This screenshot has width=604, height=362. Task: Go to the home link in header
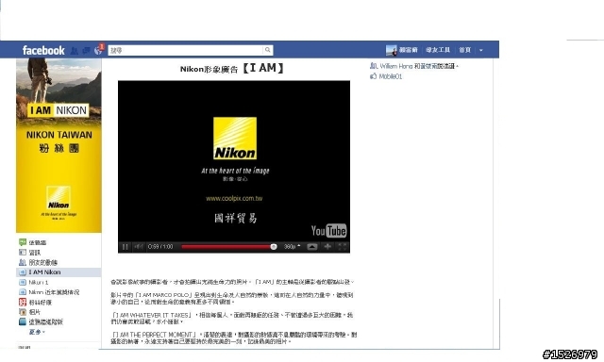point(465,50)
